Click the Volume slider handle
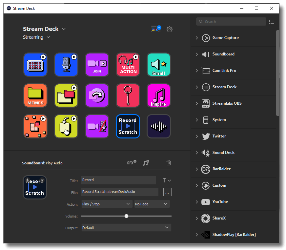 (x=126, y=216)
